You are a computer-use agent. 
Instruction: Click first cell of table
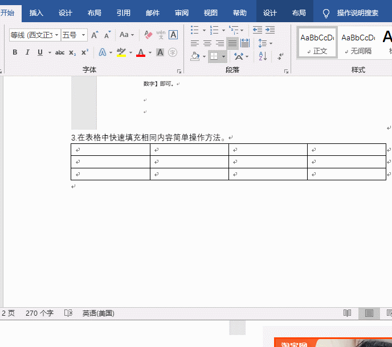(111, 150)
